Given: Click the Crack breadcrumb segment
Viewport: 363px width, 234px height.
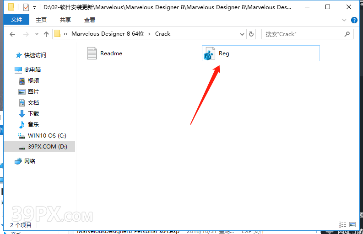Looking at the screenshot, I should 163,34.
